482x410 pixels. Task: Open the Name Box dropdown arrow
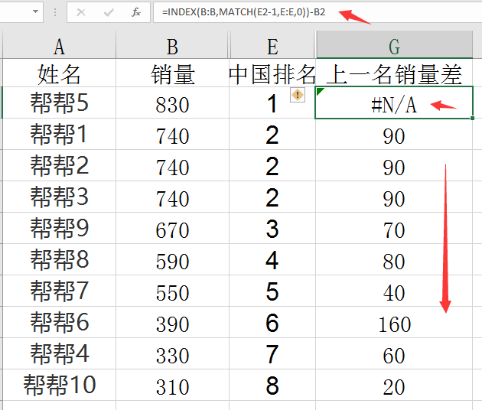point(36,11)
